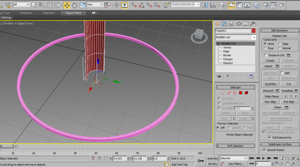Screen dimensions: 300x167
Task: Open the Motion command panel tab
Action: (240, 24)
